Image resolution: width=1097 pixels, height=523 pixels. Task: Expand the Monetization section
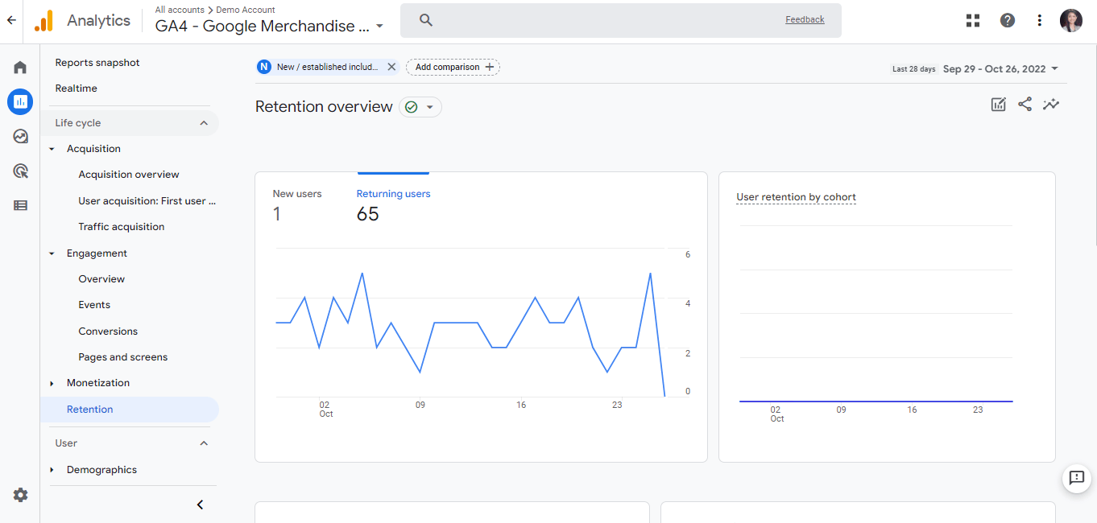click(x=51, y=382)
